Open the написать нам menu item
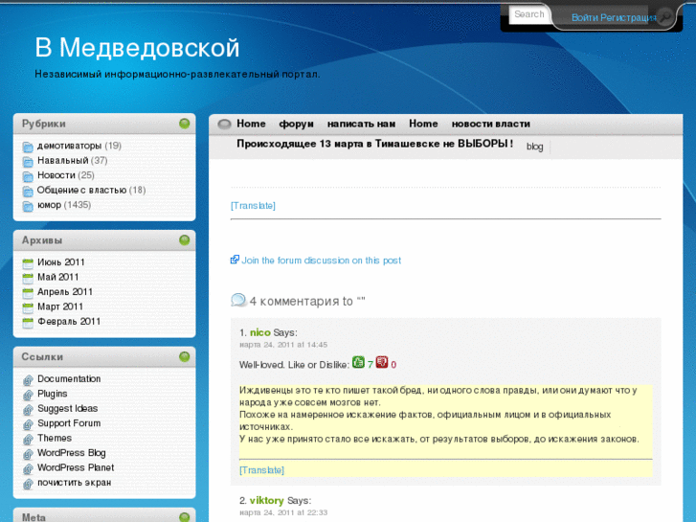Screen dimensions: 696x522 pyautogui.click(x=361, y=124)
